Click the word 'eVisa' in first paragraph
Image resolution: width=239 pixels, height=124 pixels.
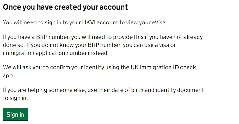[x=159, y=22]
